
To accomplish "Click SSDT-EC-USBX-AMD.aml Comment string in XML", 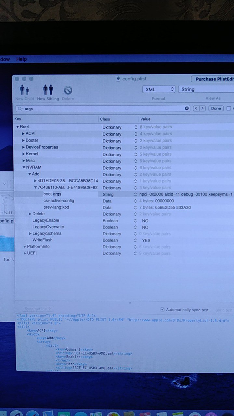I will 94,353.
